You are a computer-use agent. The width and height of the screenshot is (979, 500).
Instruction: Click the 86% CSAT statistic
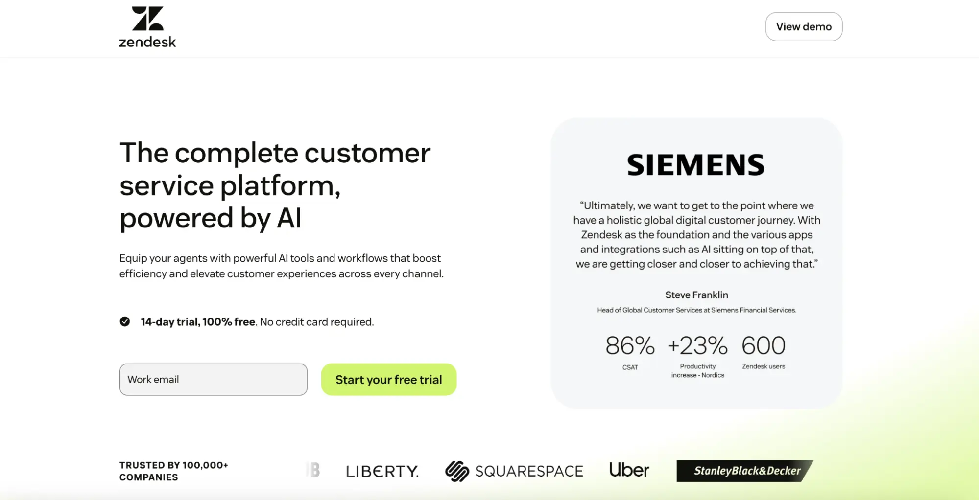[629, 346]
